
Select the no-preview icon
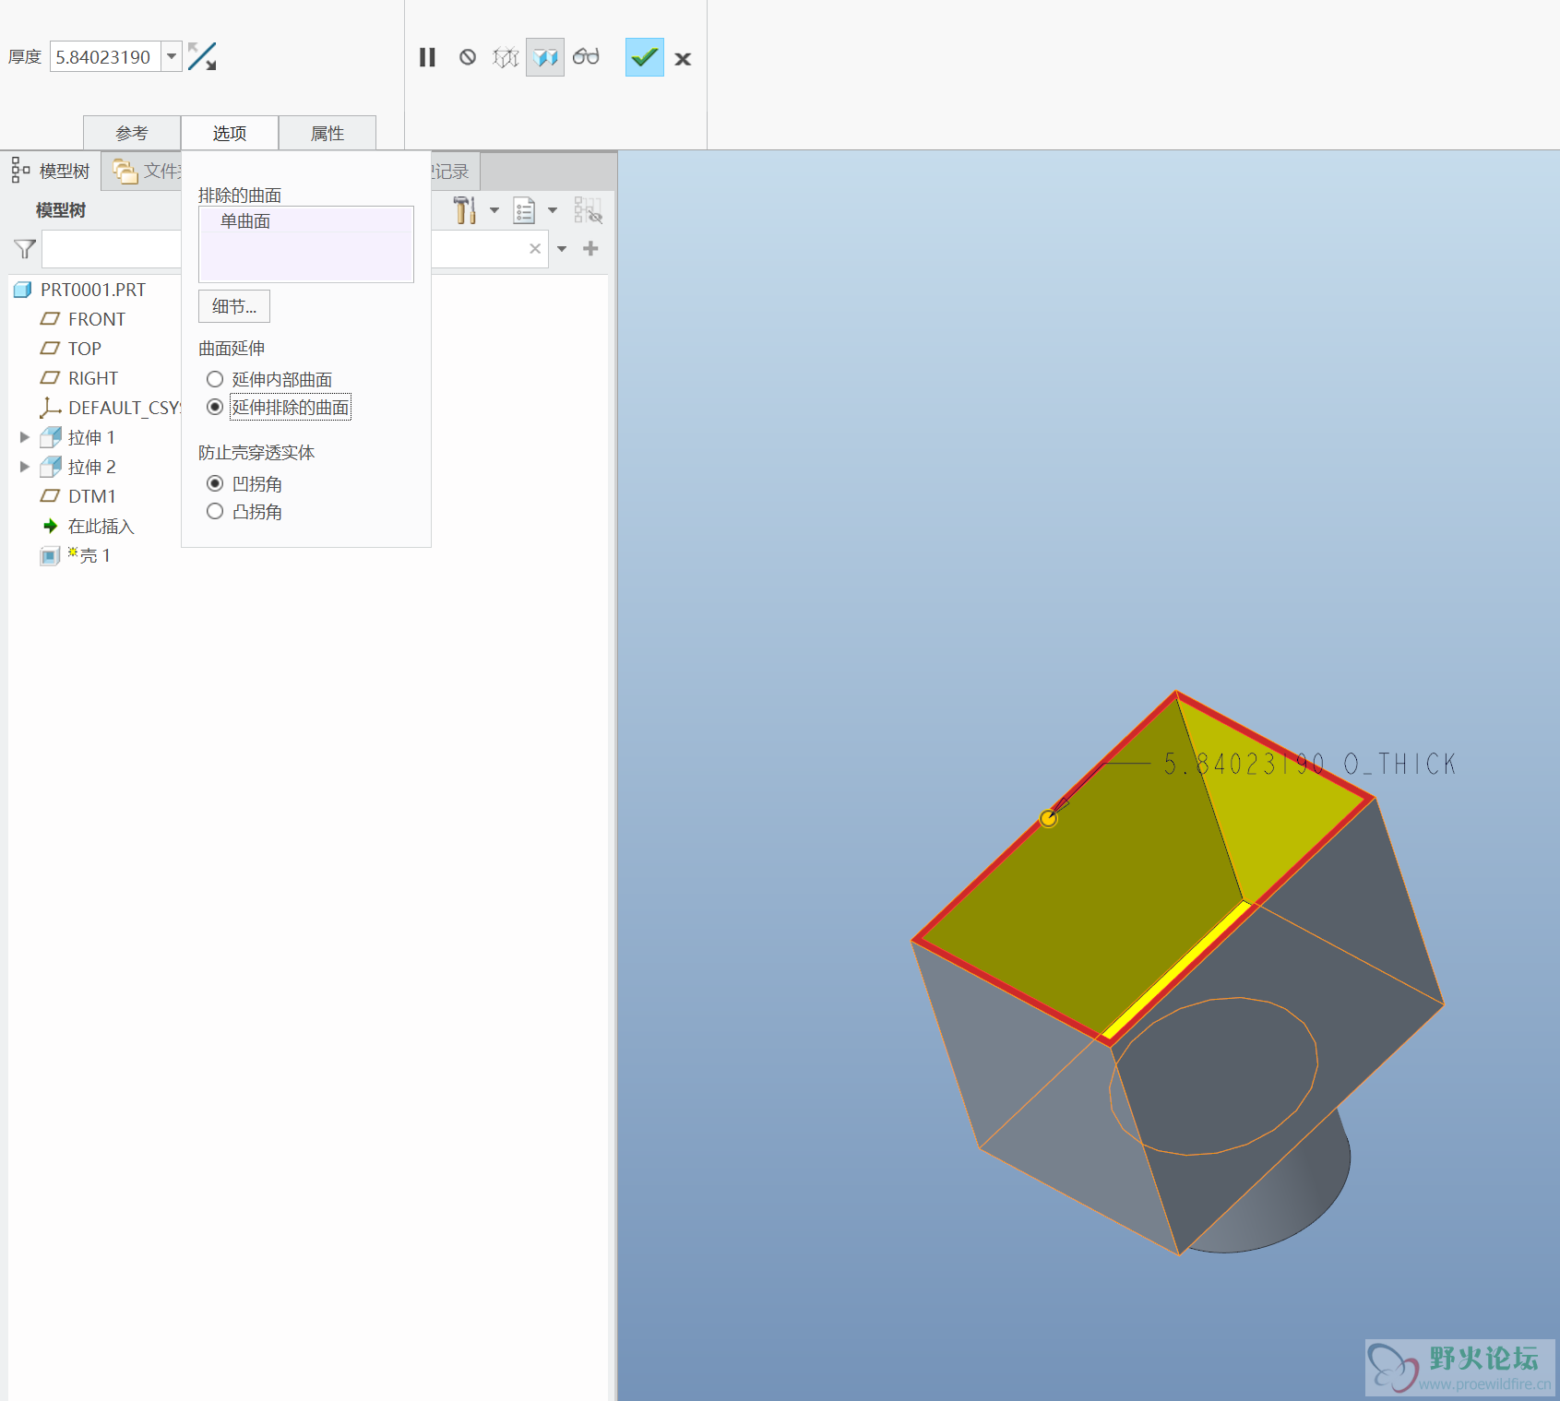click(x=468, y=57)
